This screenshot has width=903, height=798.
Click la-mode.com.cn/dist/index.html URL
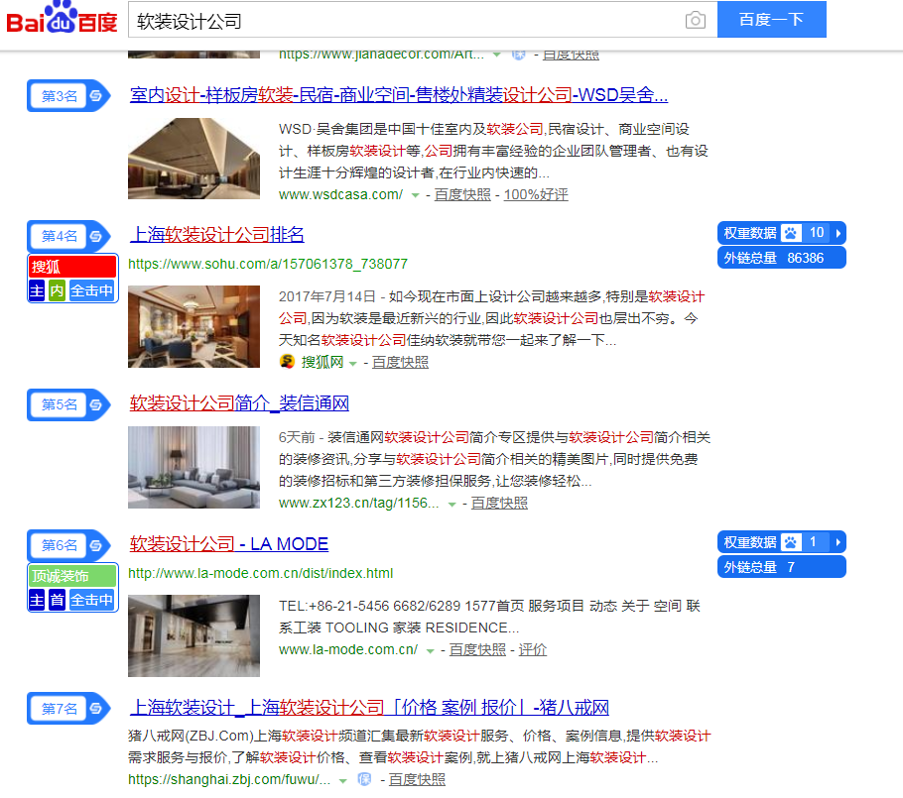click(x=260, y=573)
